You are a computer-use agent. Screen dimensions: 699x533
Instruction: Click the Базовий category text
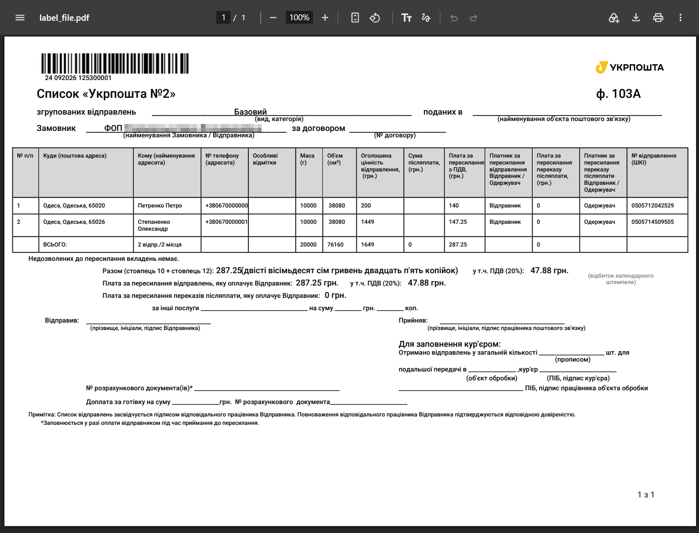click(x=250, y=112)
